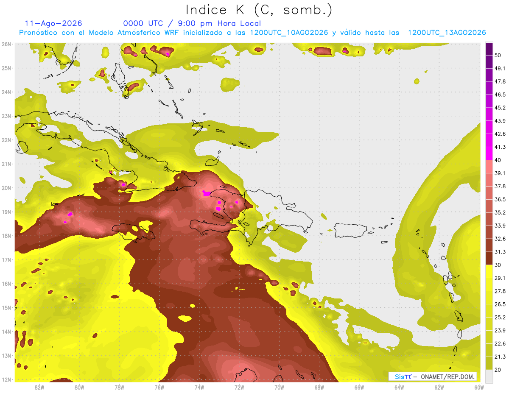This screenshot has width=509, height=393.
Task: Click the colorbar value label 31.3
Action: coord(500,252)
